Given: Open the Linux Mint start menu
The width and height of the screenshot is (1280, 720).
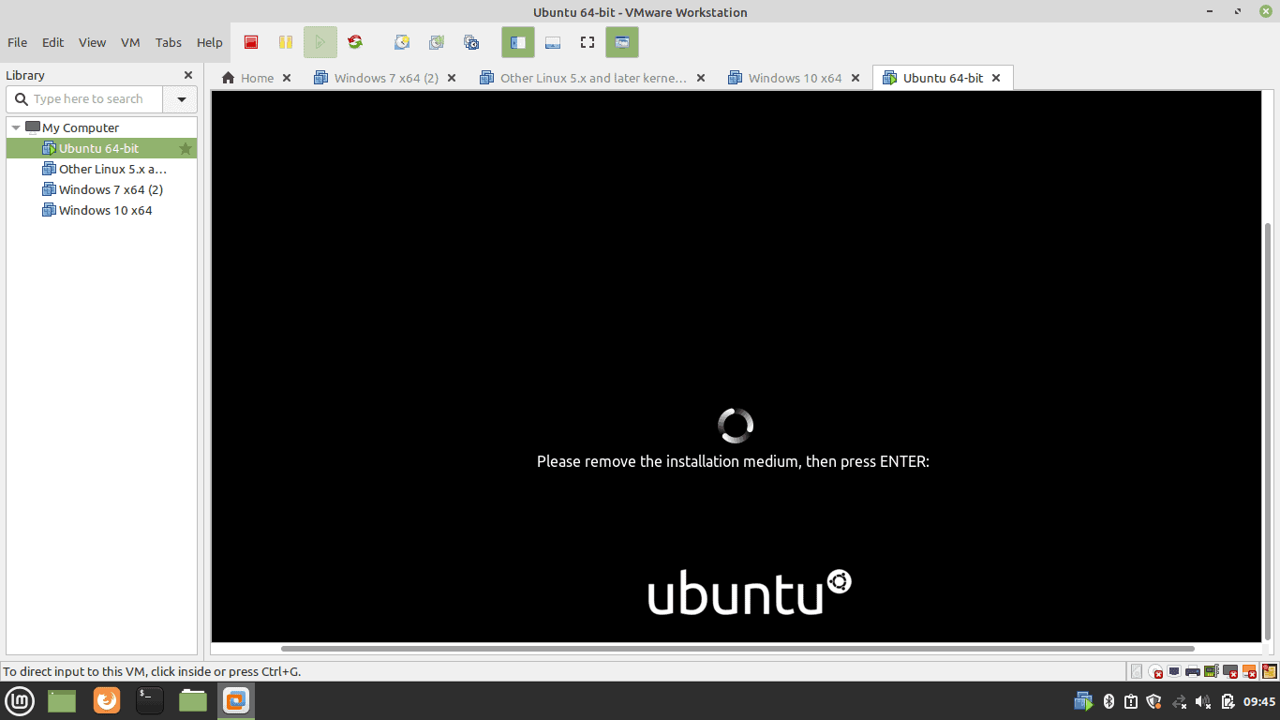Looking at the screenshot, I should coord(21,700).
